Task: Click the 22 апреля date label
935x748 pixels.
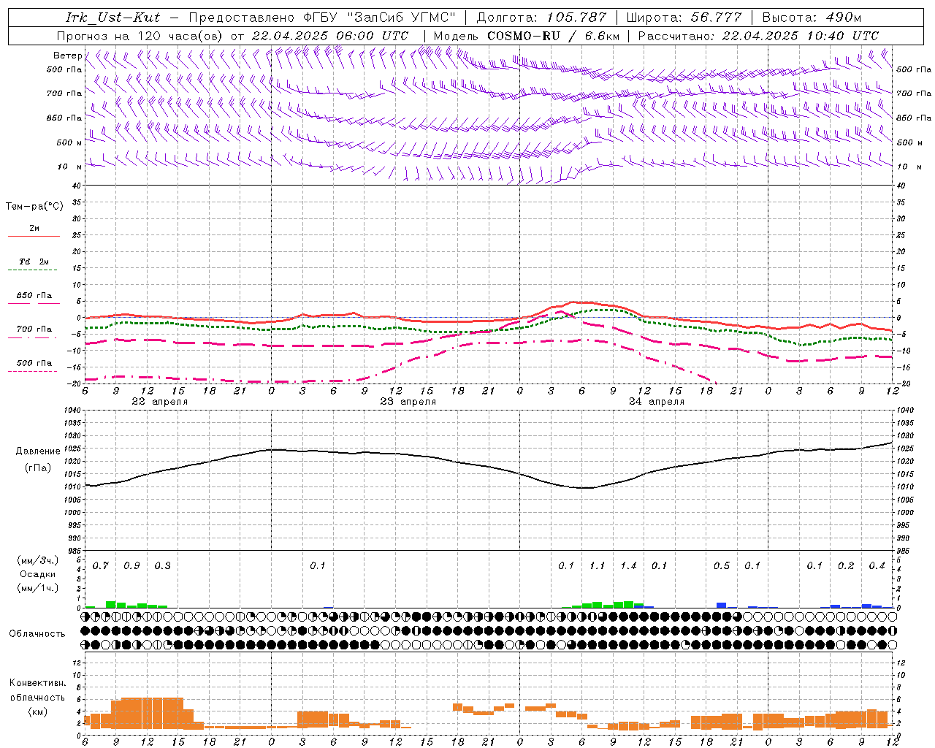Action: coord(159,402)
